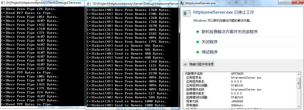Viewport: 304px width, 110px height.
Task: Click Client line Recv From Pipe 1051 Bytes
Action: [30, 17]
